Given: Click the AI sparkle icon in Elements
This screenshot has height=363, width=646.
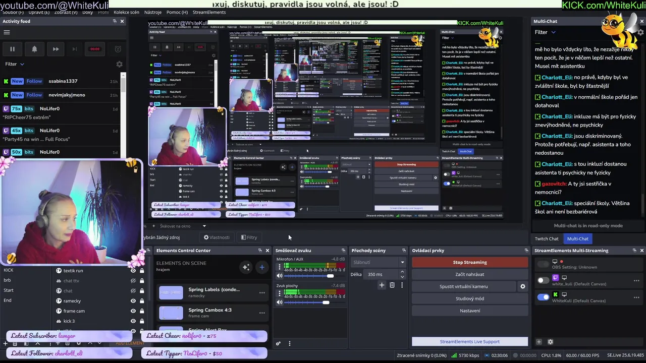Looking at the screenshot, I should (246, 267).
